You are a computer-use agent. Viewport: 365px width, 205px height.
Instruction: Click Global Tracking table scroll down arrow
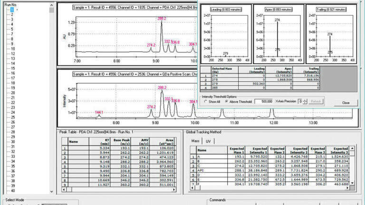point(352,183)
